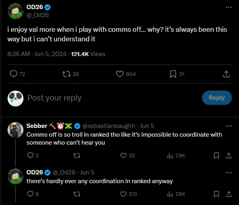Bookmark Sebber's reply

pyautogui.click(x=216, y=155)
